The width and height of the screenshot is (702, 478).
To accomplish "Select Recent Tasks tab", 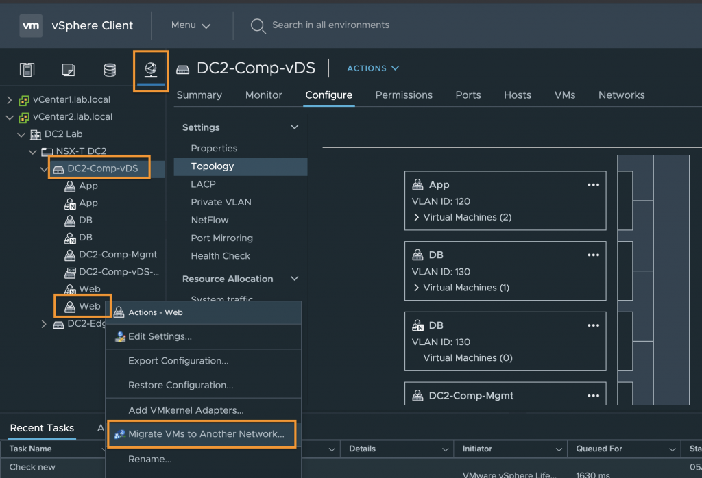I will pos(42,428).
